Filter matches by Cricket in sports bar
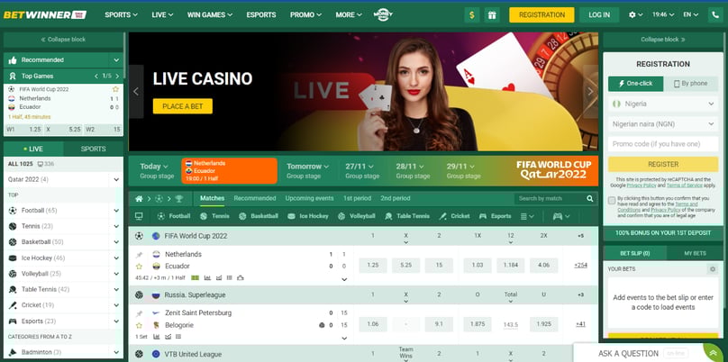The height and width of the screenshot is (362, 728). 454,216
